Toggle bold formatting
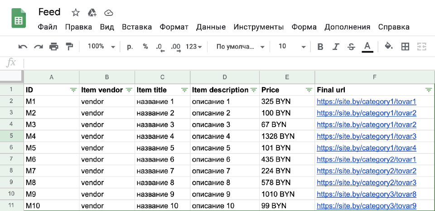 coord(320,47)
